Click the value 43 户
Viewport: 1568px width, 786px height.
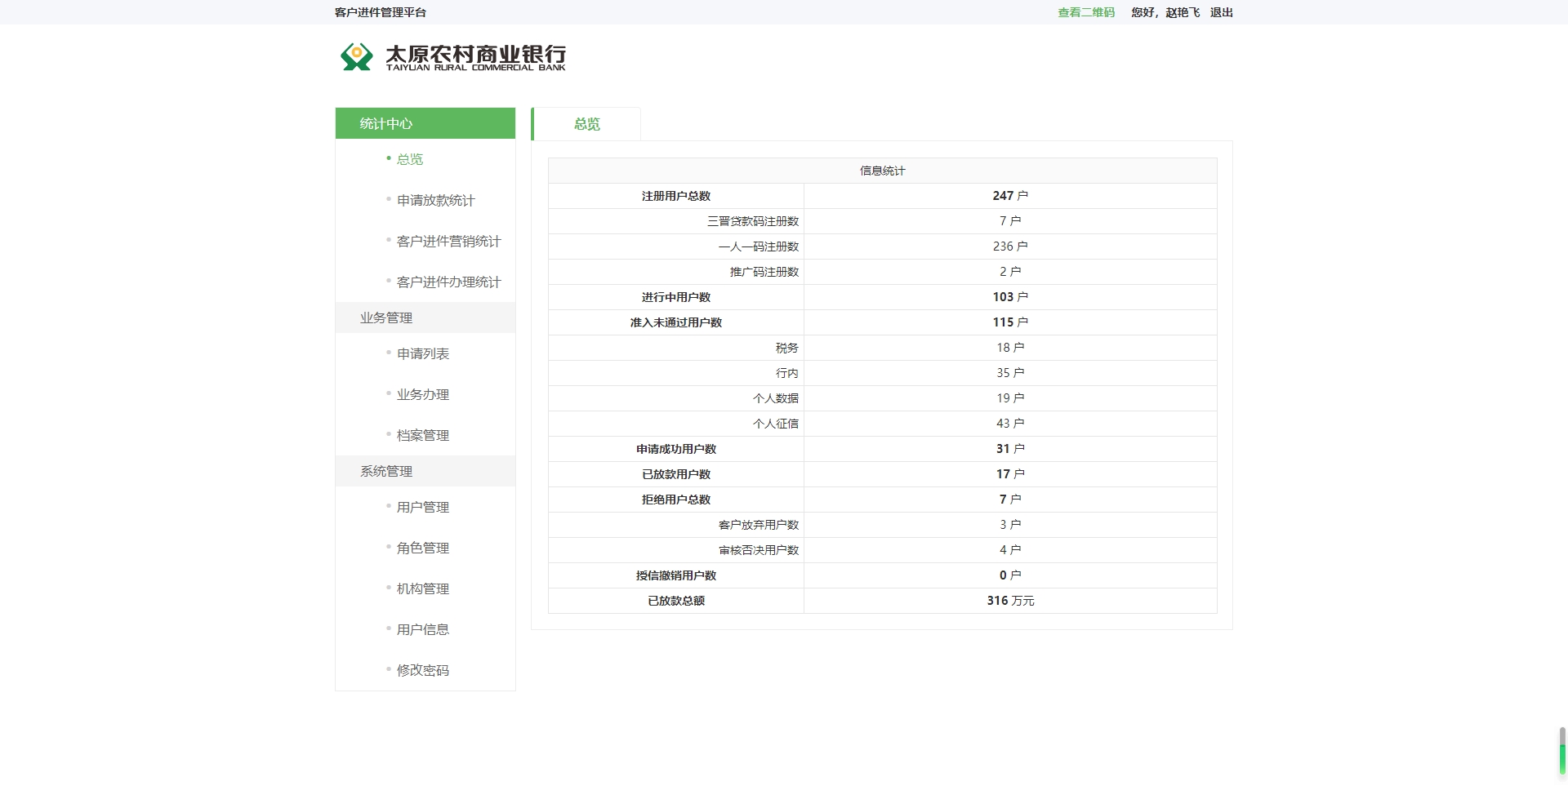1010,424
